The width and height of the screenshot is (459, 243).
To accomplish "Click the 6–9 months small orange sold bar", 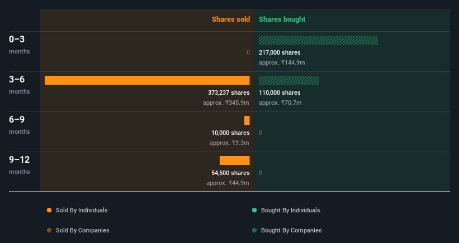I will click(247, 120).
